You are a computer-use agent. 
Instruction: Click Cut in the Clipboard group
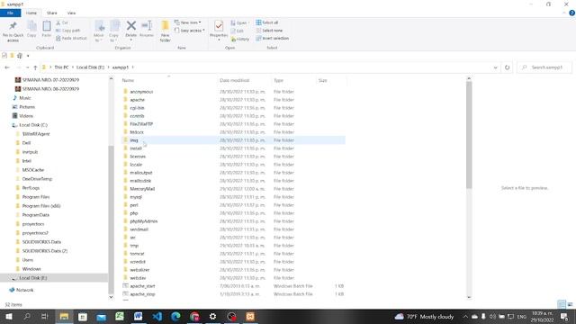click(x=62, y=22)
